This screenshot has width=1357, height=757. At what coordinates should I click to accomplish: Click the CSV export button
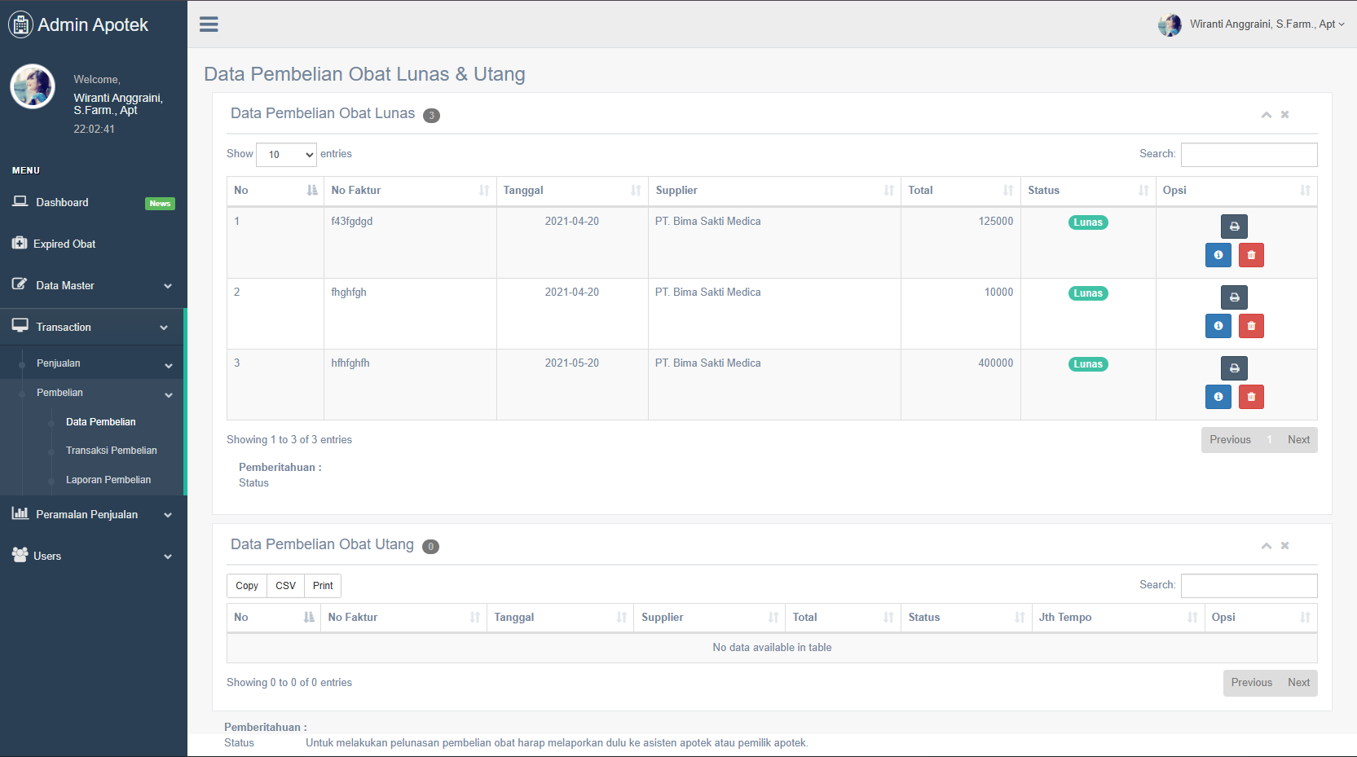(285, 586)
